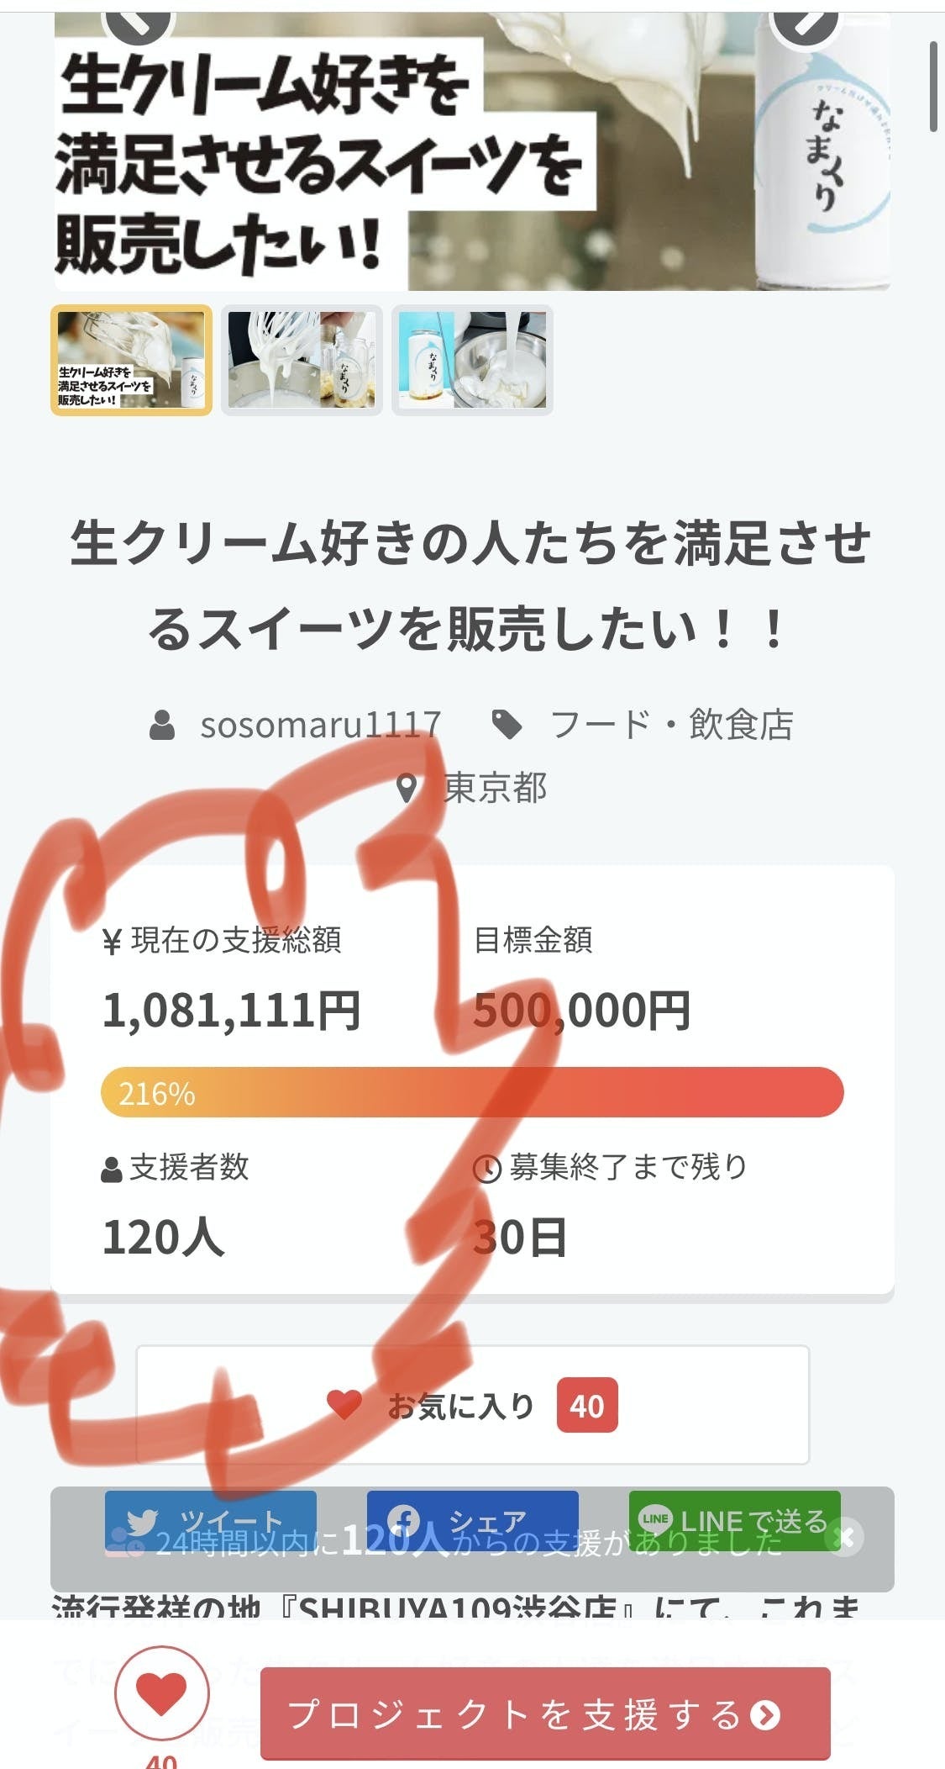The height and width of the screenshot is (1769, 945).
Task: Open the フード・飲食店 category tag
Action: click(671, 725)
